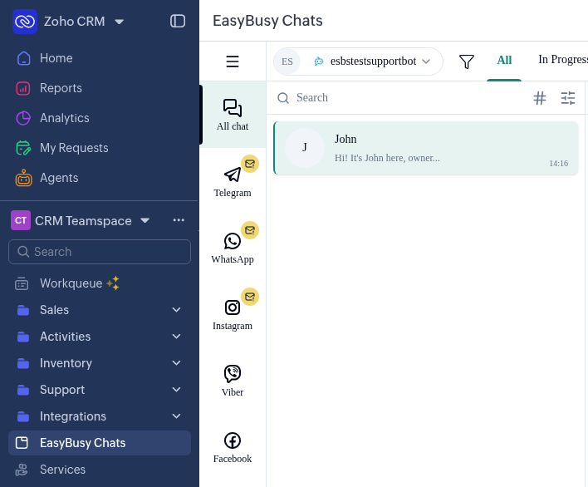The image size is (588, 487).
Task: Open the CRM Teamspace three-dots menu
Action: [179, 220]
